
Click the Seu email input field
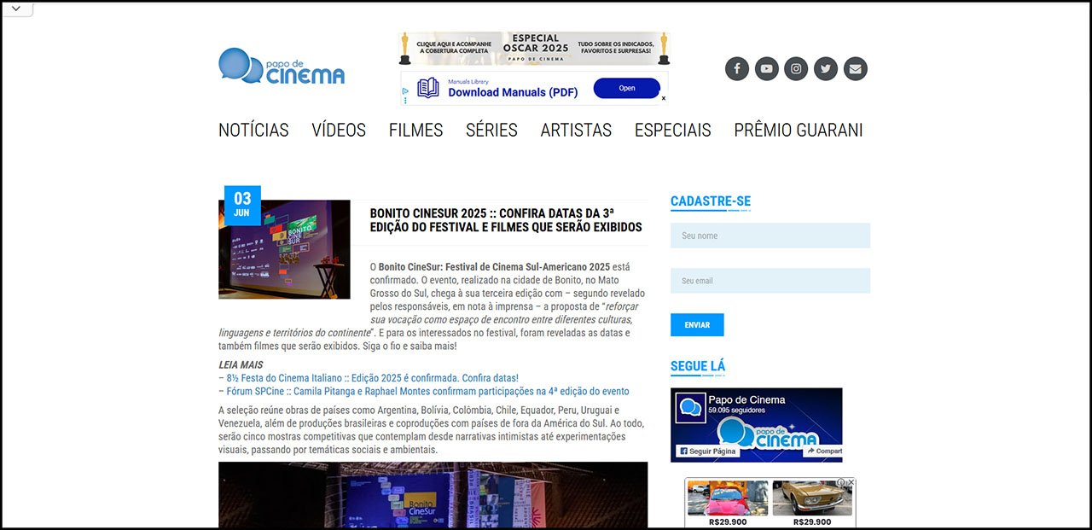(x=770, y=280)
